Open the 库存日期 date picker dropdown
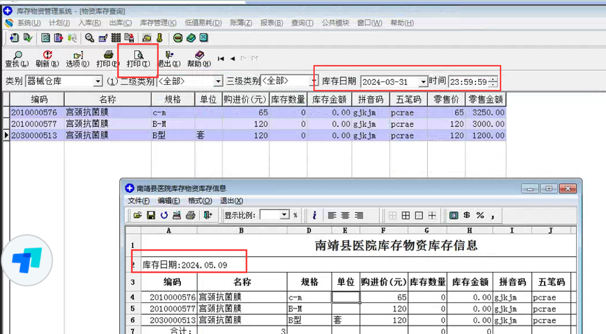Viewport: 606px width, 334px height. 423,82
